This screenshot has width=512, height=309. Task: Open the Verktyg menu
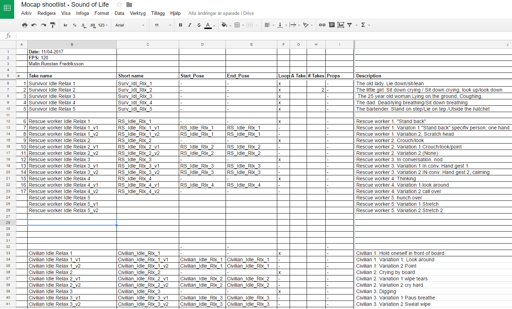(x=138, y=13)
